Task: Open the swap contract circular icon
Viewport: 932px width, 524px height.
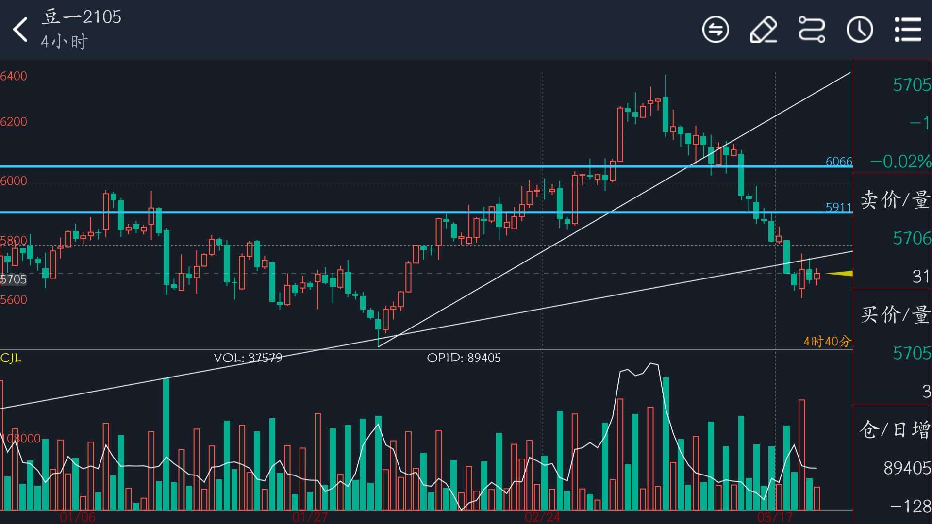Action: 716,30
